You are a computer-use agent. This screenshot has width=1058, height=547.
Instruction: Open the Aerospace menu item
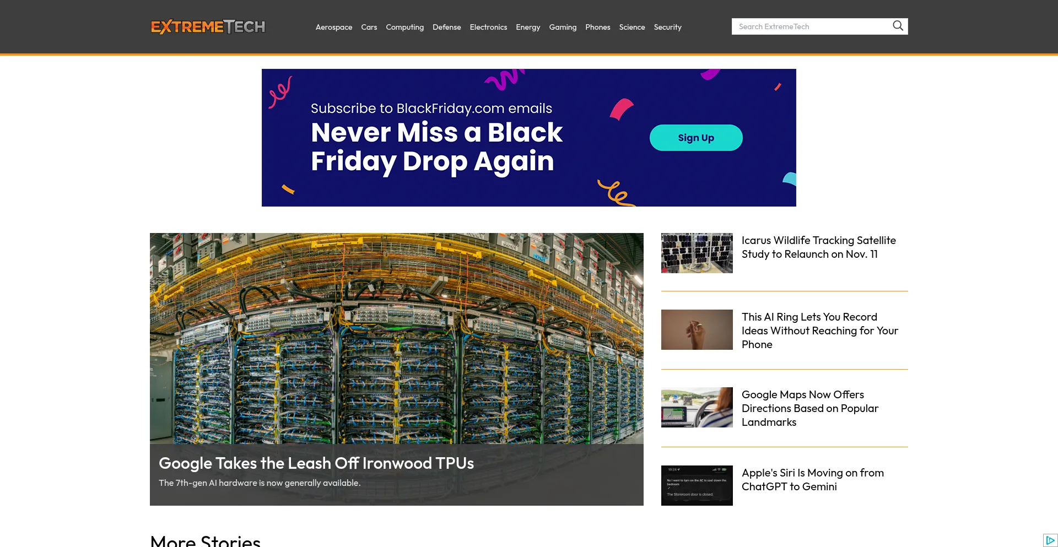pos(334,27)
